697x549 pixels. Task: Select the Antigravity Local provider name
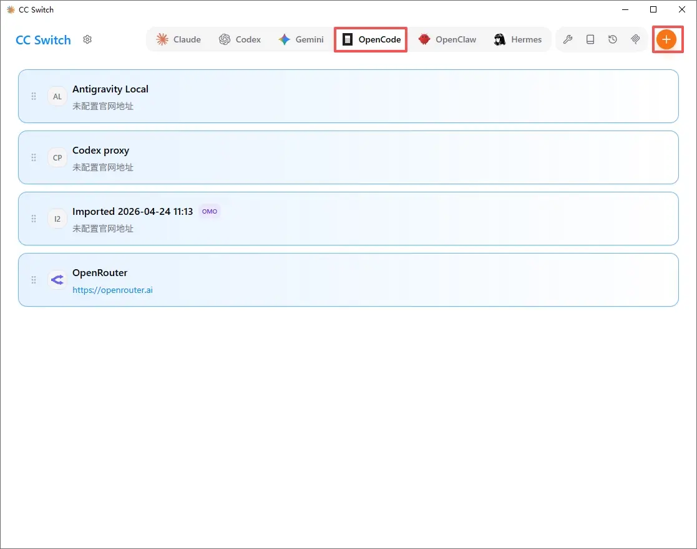[x=110, y=89]
